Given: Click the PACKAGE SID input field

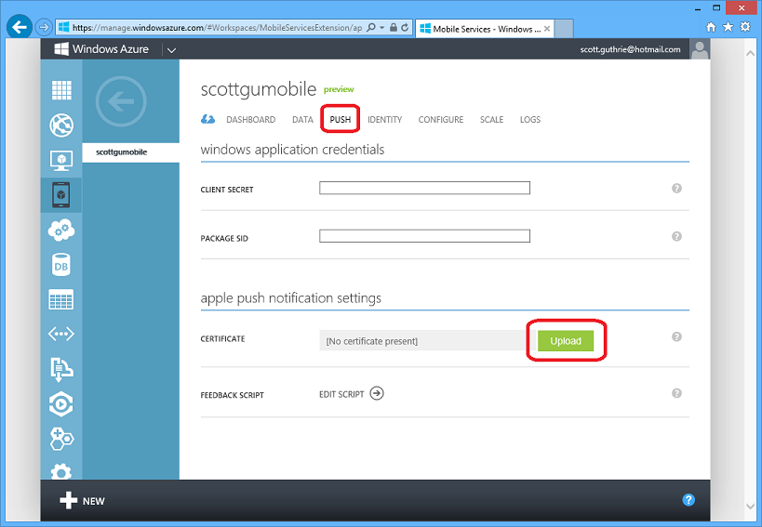Looking at the screenshot, I should click(425, 236).
